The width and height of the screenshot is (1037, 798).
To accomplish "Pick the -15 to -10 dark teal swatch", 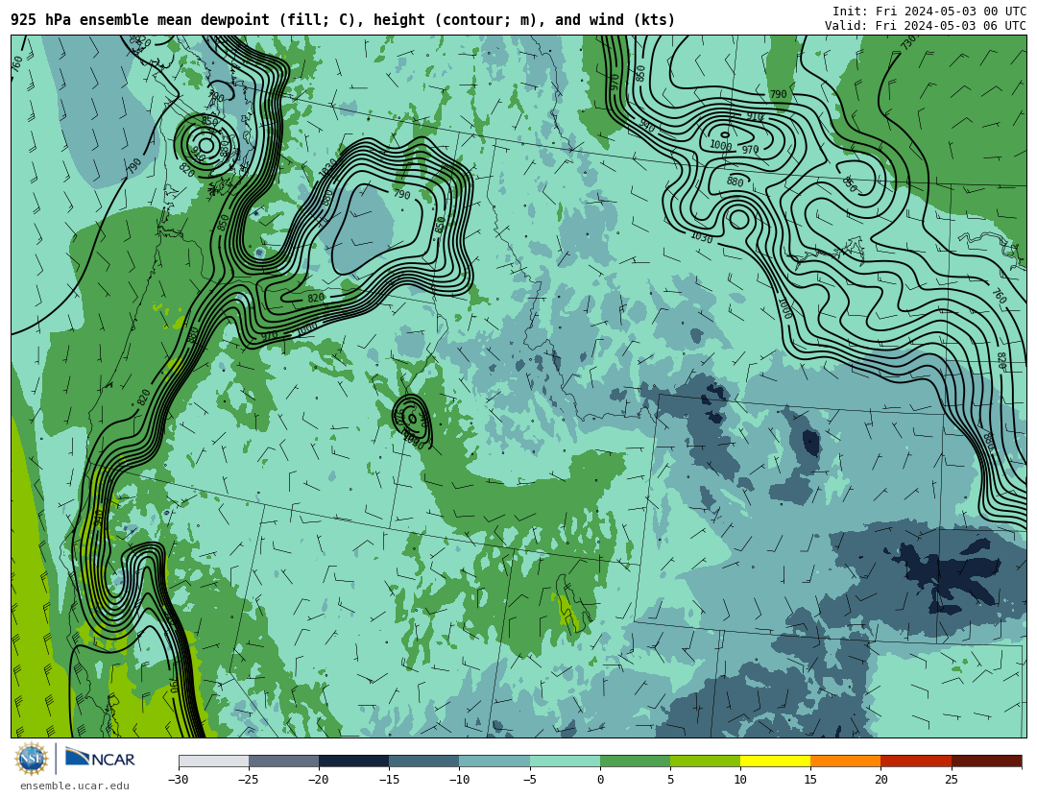I will 424,761.
